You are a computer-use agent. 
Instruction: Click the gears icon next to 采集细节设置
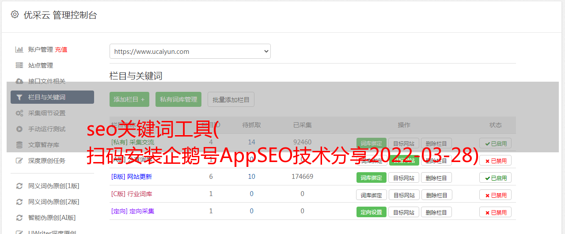coord(19,113)
